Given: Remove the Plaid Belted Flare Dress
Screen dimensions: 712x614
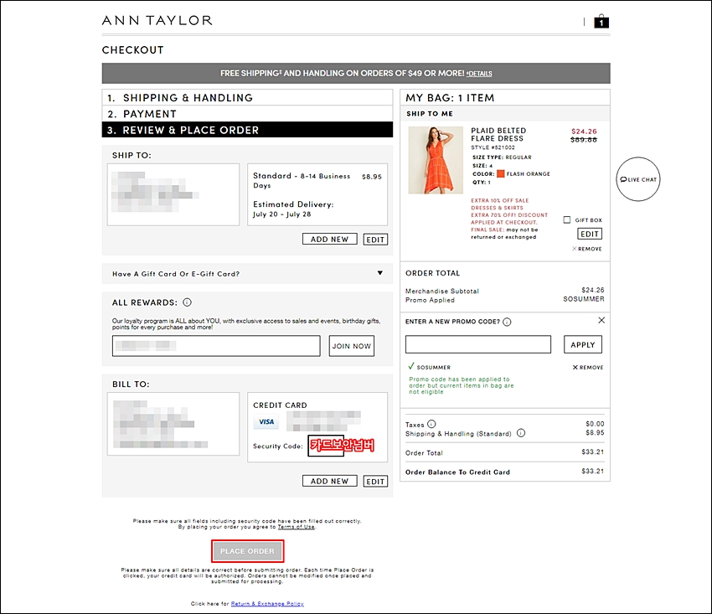Looking at the screenshot, I should click(x=587, y=249).
